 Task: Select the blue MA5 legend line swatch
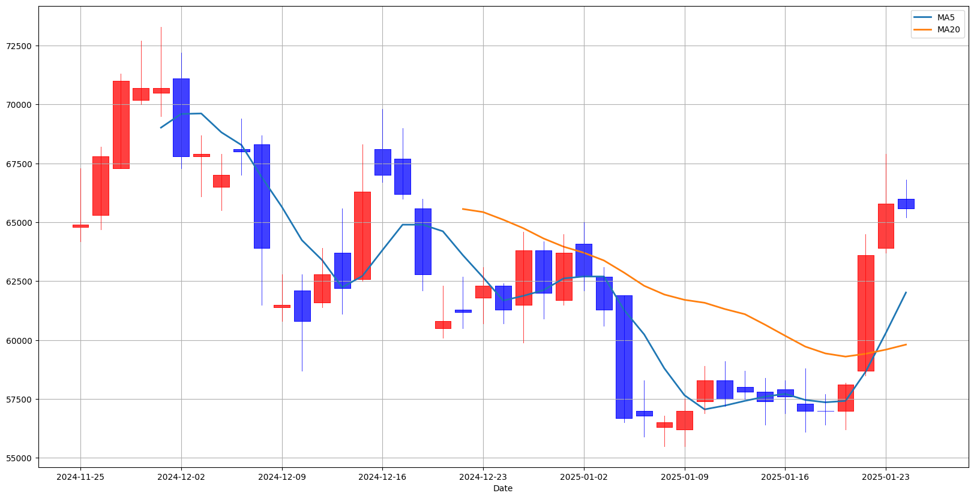pyautogui.click(x=923, y=18)
